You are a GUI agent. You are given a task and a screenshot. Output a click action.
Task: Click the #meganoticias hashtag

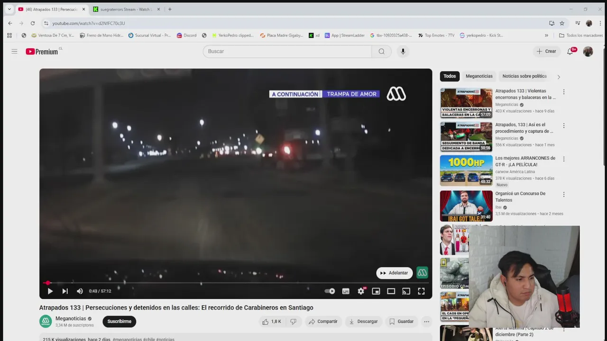tap(127, 339)
